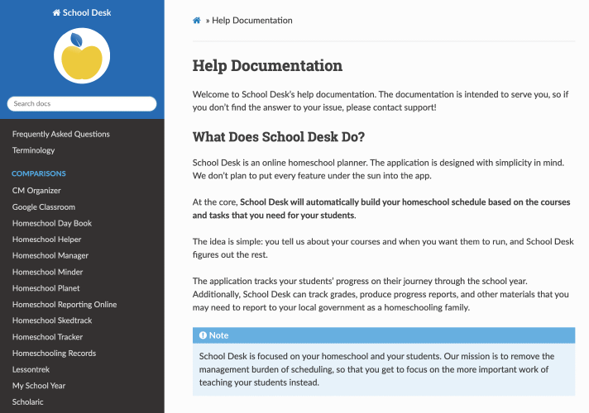Screen dimensions: 589x413
Task: Click the What Does School Desk Do? heading
Action: coord(278,137)
